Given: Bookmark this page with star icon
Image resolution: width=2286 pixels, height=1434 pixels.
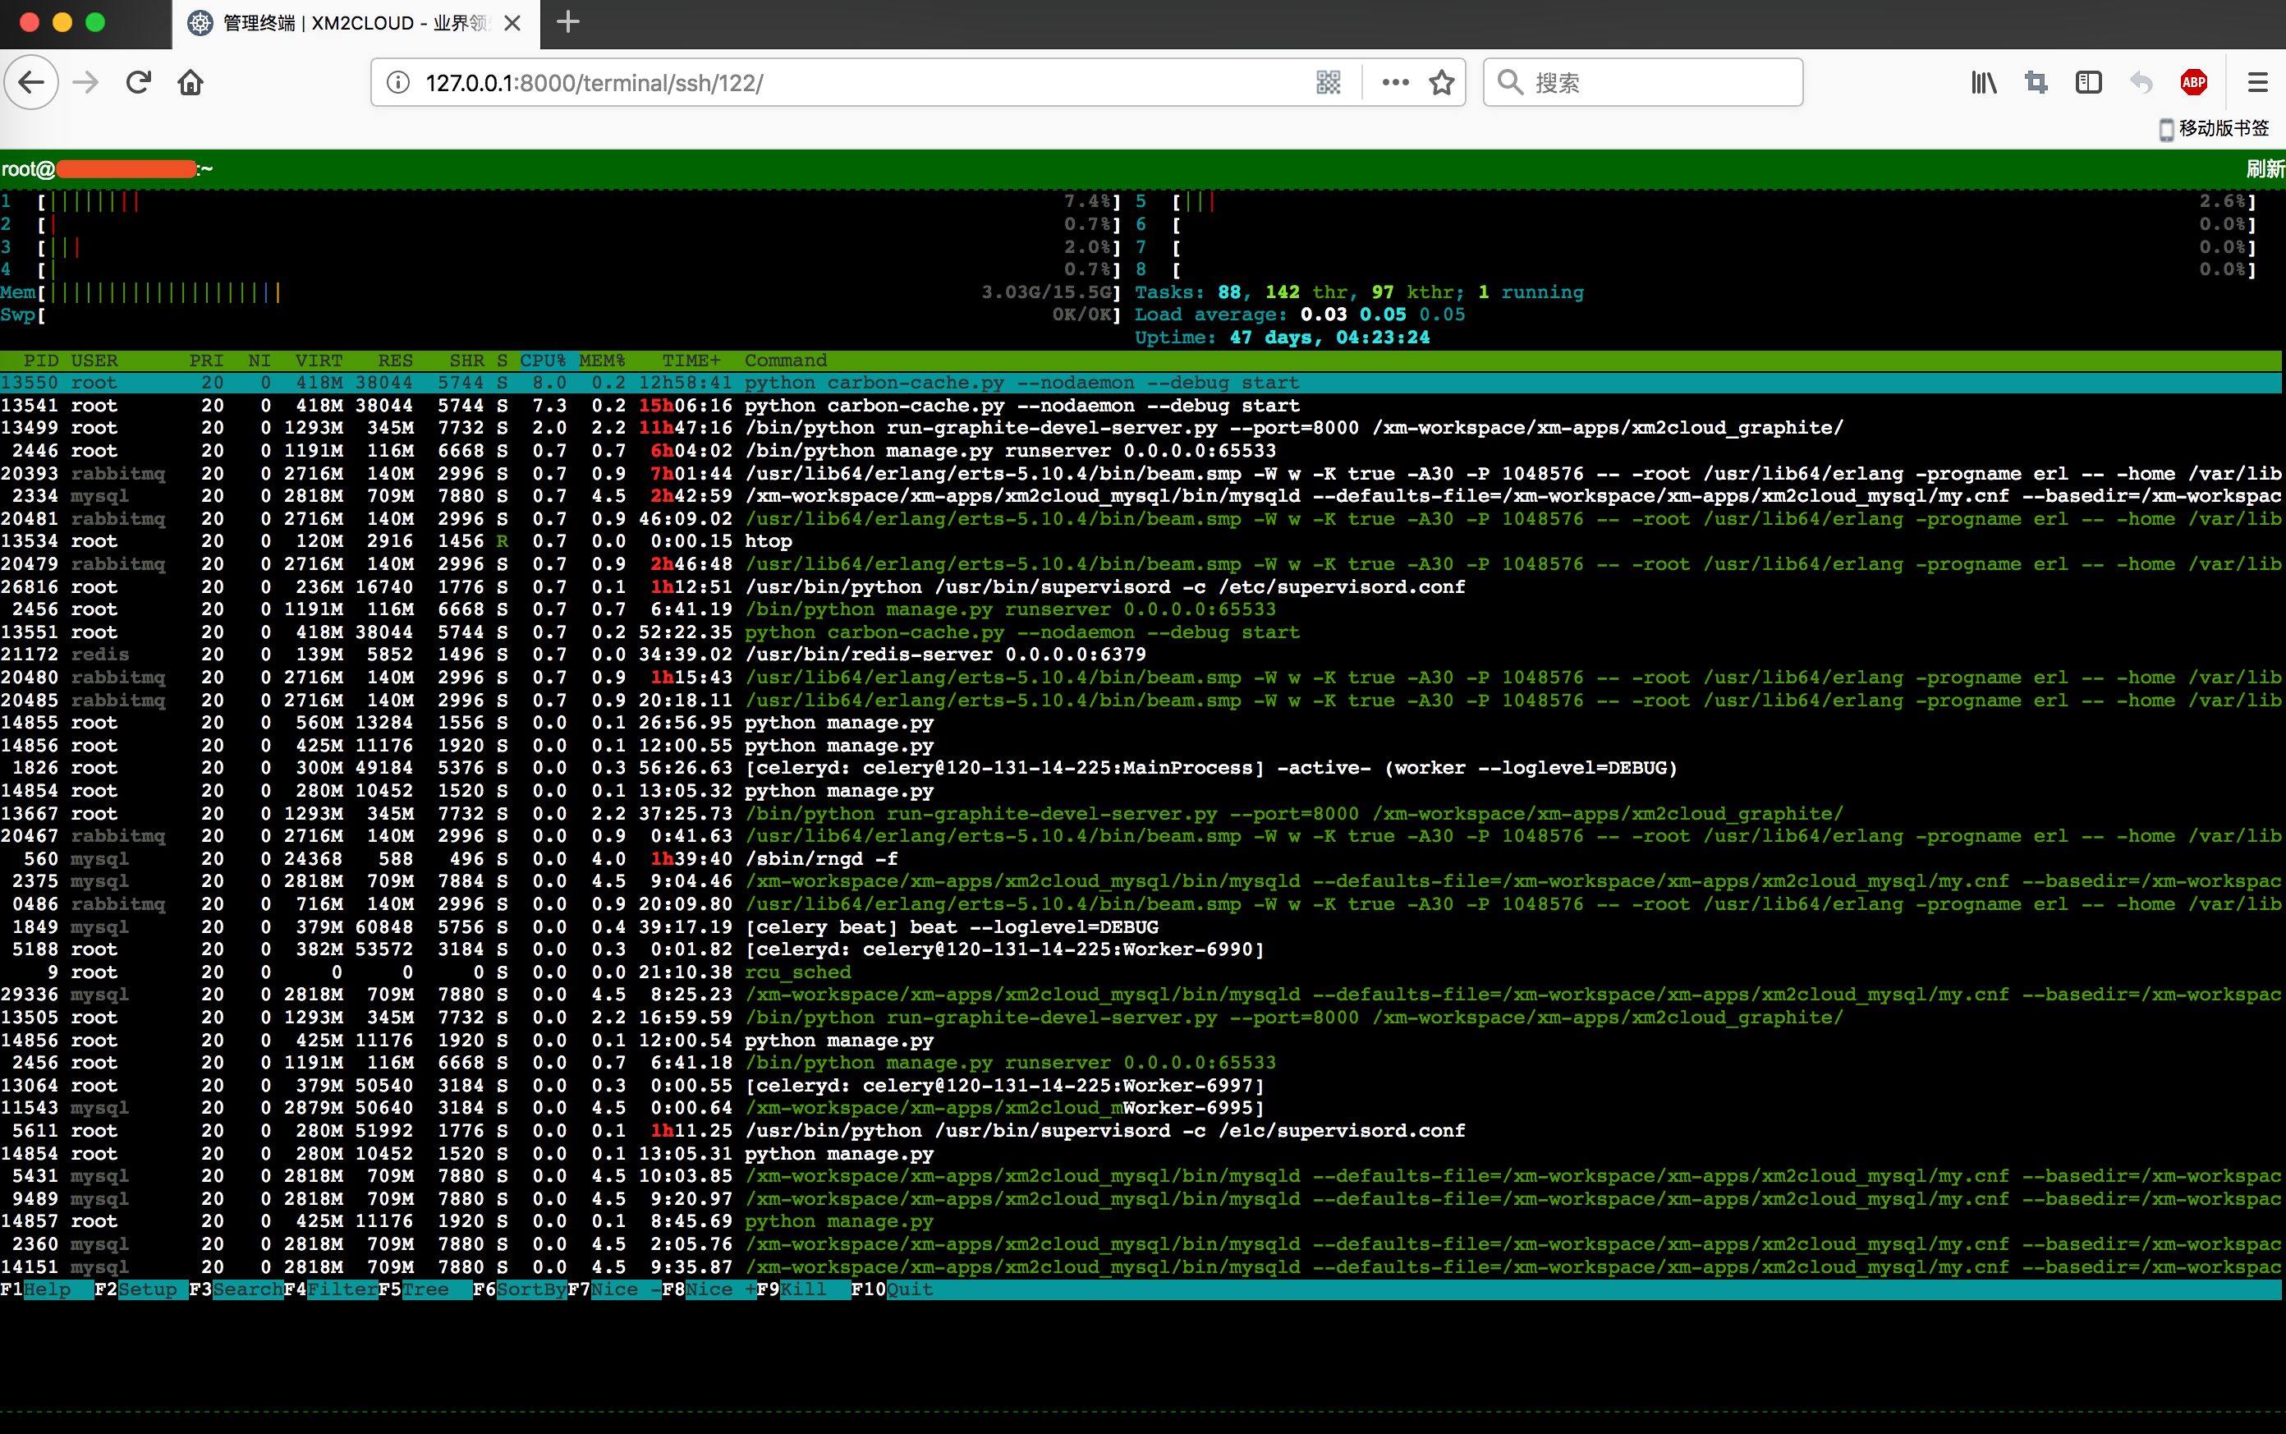Looking at the screenshot, I should [1441, 82].
